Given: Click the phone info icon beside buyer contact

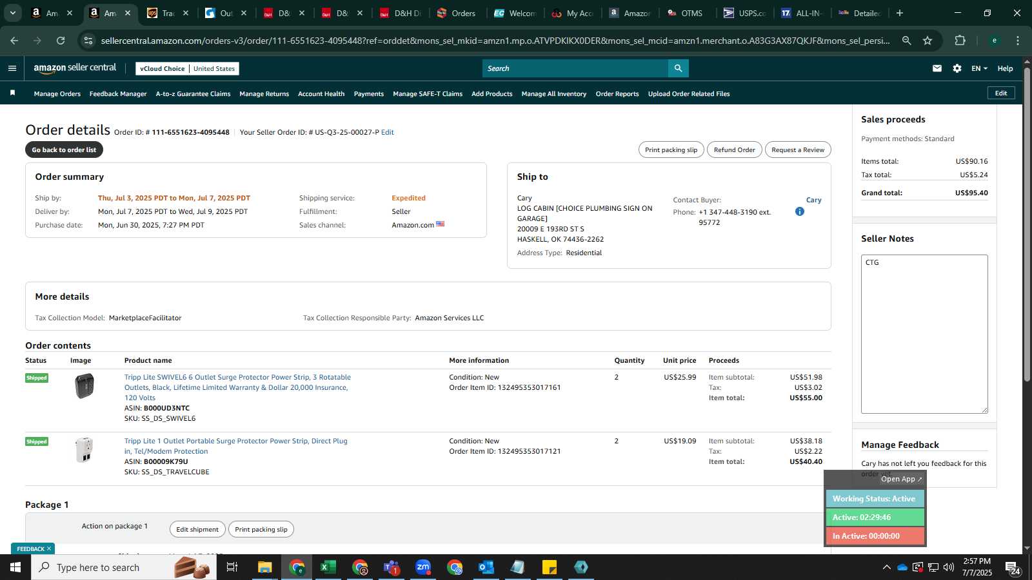Looking at the screenshot, I should click(800, 211).
